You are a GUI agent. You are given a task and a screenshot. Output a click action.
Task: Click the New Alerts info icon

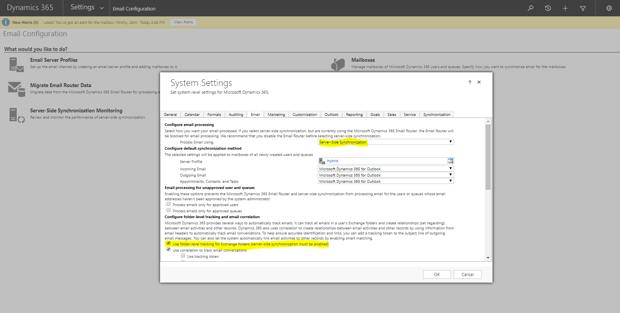6,22
